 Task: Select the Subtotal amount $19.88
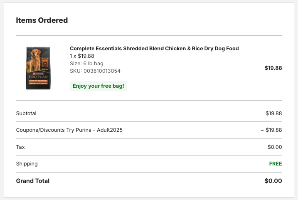point(273,113)
